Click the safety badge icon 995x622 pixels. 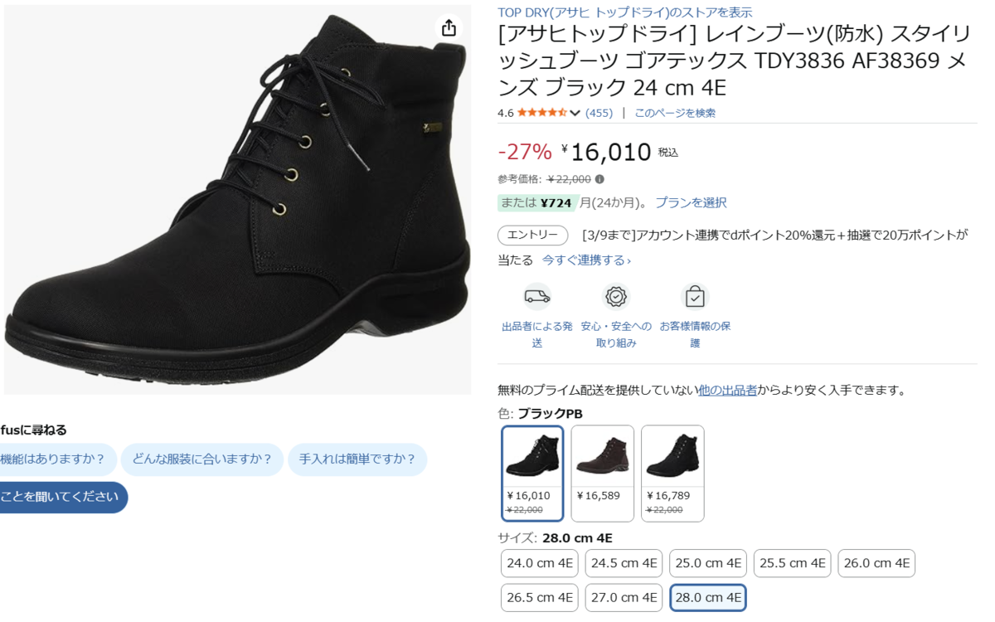pyautogui.click(x=615, y=297)
